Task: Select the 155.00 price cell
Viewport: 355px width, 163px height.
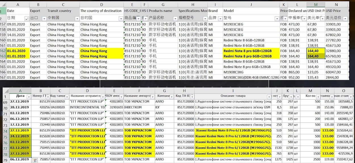Action: 327,102
